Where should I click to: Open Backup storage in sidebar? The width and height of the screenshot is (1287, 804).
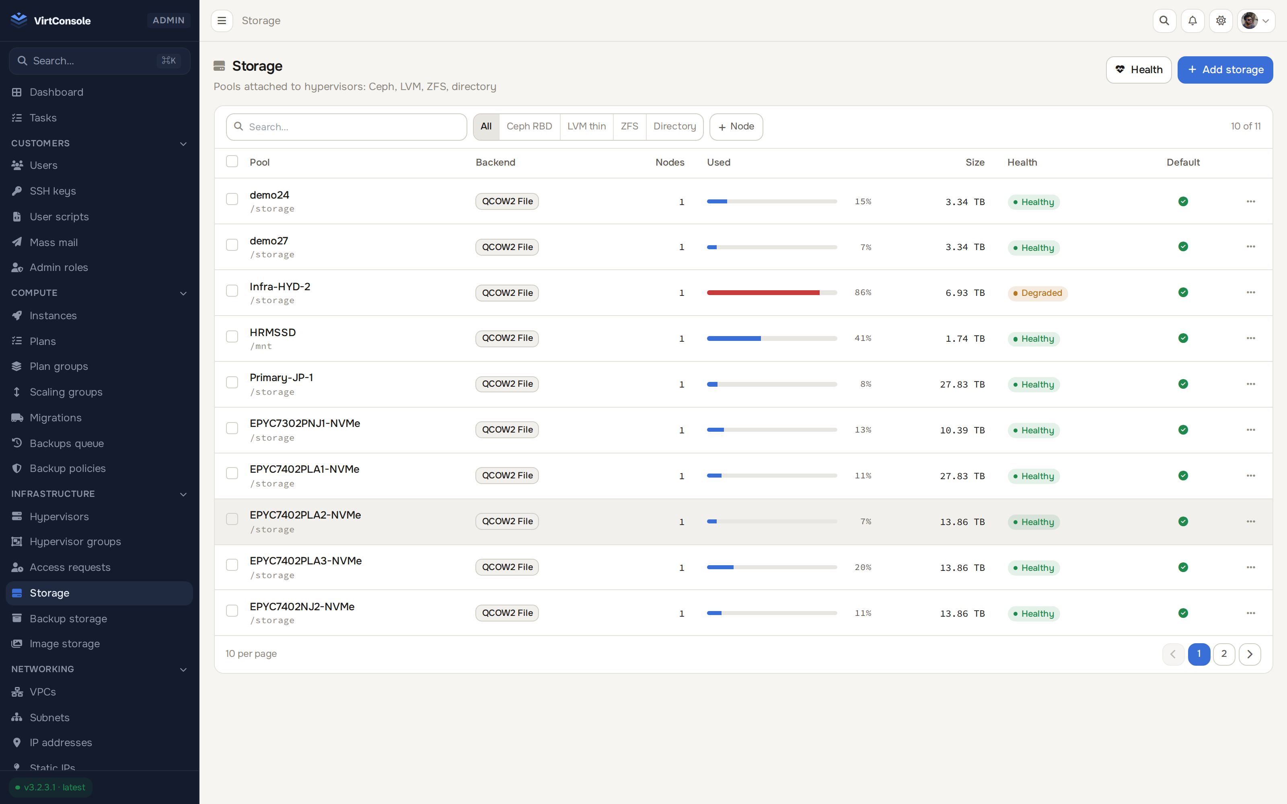point(99,618)
